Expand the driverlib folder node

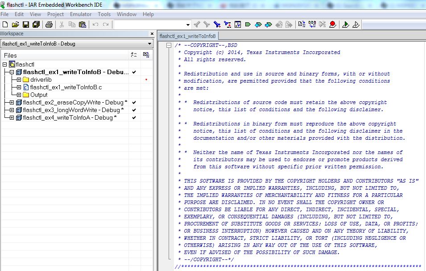(x=19, y=79)
